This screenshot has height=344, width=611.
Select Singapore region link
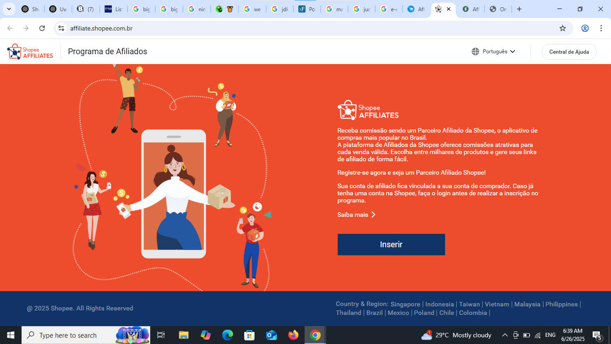[405, 304]
